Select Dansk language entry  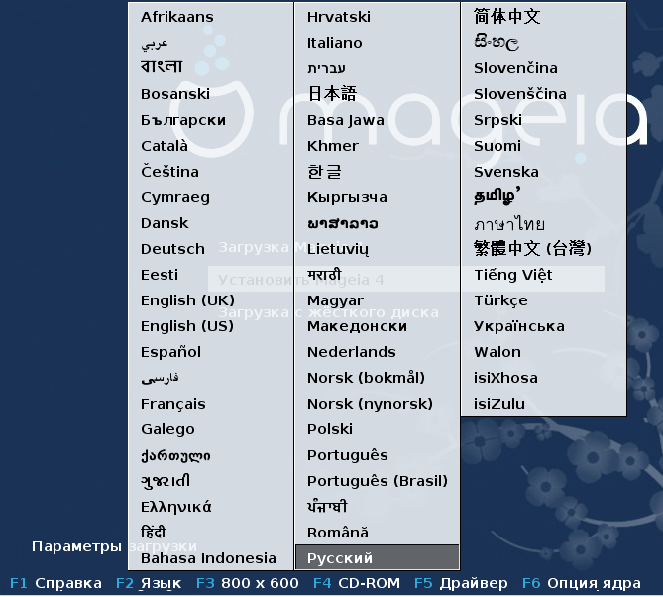[165, 223]
